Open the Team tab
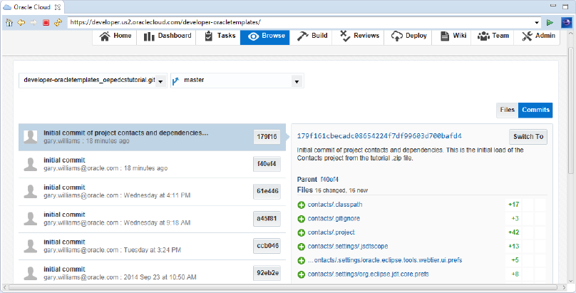This screenshot has height=293, width=576. tap(493, 36)
